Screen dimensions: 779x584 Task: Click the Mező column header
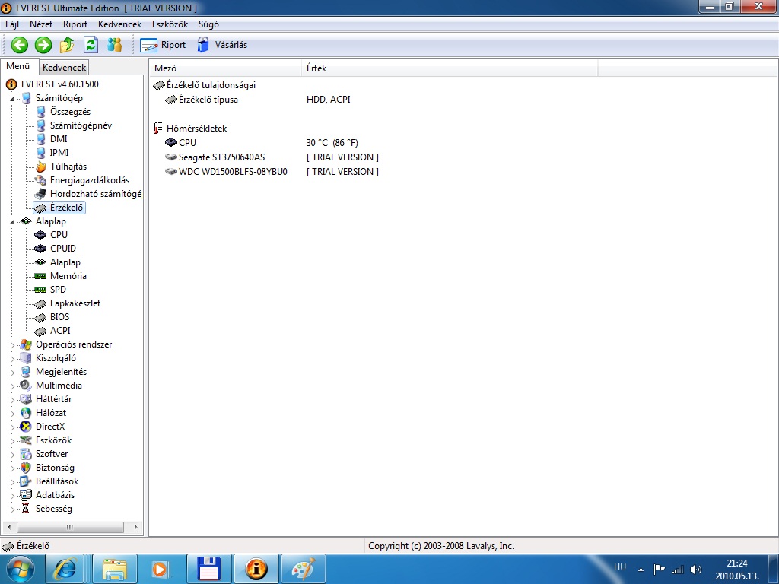click(225, 68)
